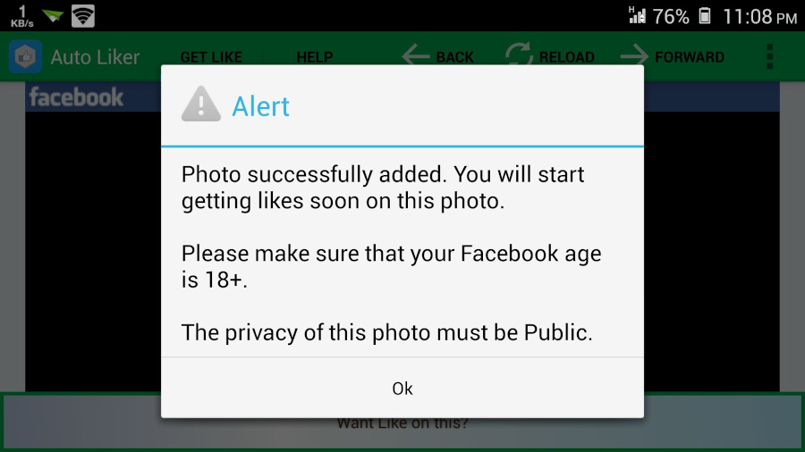Tap the signal strength icon in the status bar
805x452 pixels.
[x=637, y=15]
